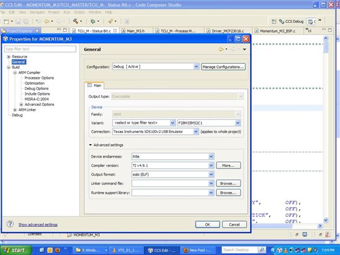Click the yellow back navigation arrow in toolbar
Image resolution: width=340 pixels, height=255 pixels.
tap(46, 21)
